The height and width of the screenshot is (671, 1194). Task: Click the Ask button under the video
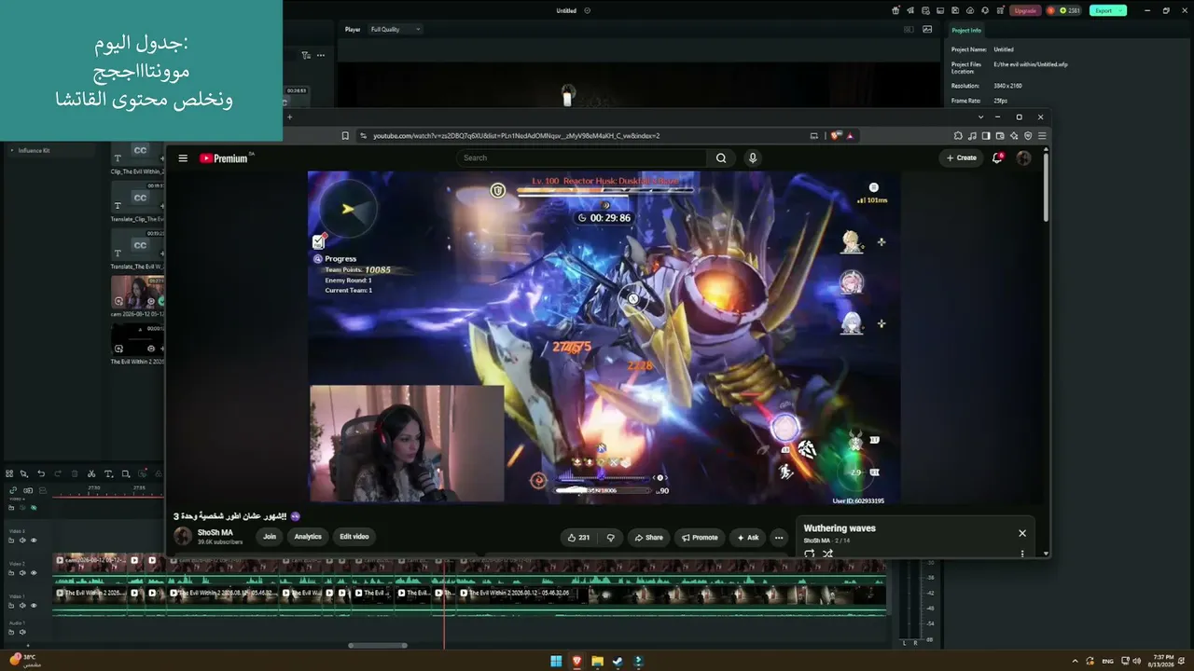(x=748, y=537)
